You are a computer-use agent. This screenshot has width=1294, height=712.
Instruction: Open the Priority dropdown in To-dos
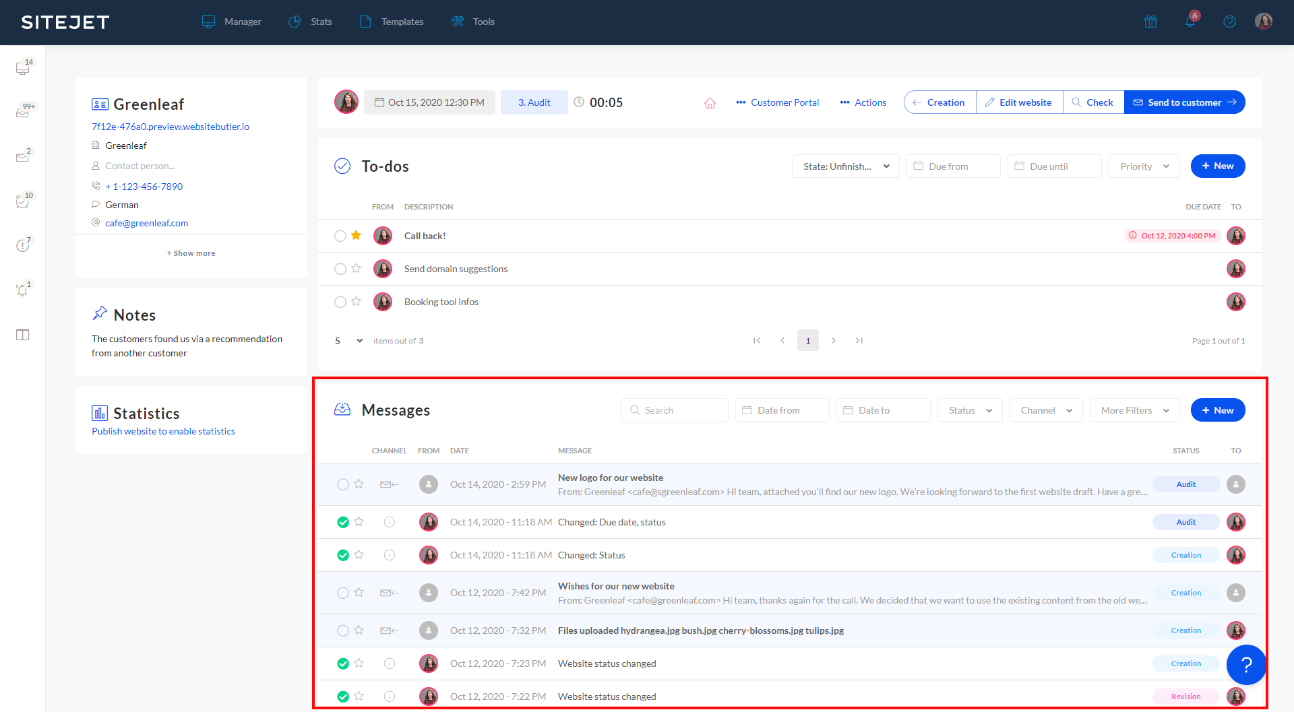click(x=1143, y=166)
